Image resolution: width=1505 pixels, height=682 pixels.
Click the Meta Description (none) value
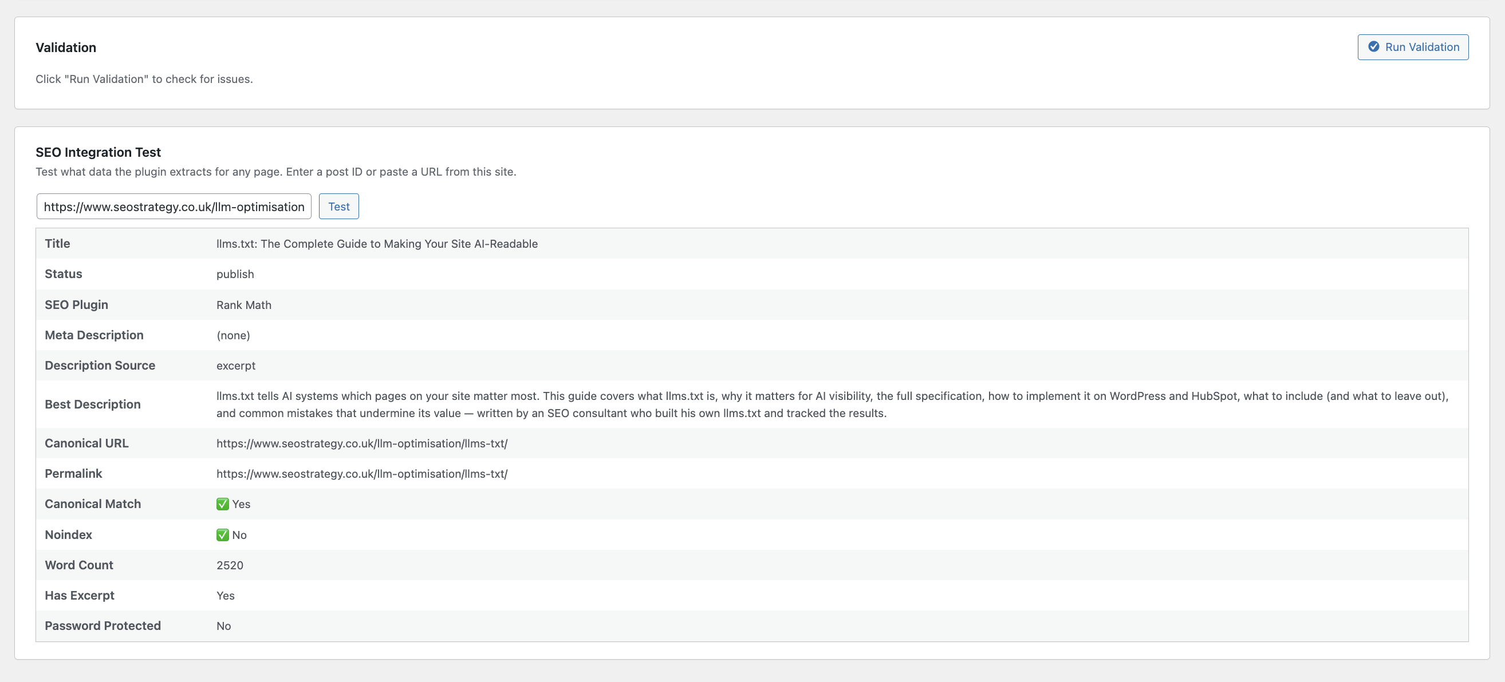point(233,335)
